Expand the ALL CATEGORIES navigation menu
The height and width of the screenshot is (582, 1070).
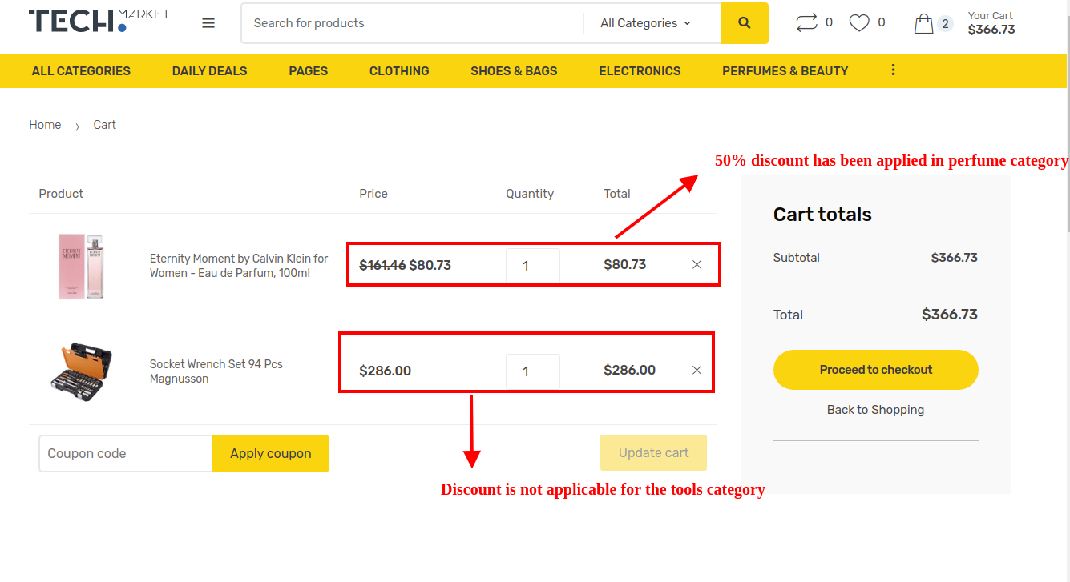point(80,70)
